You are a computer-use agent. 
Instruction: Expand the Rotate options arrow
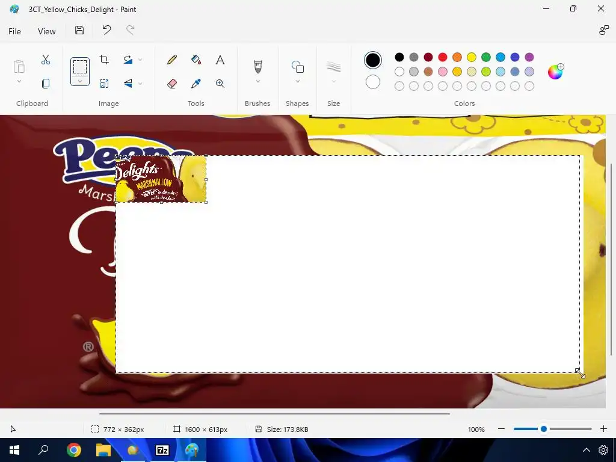pos(140,60)
